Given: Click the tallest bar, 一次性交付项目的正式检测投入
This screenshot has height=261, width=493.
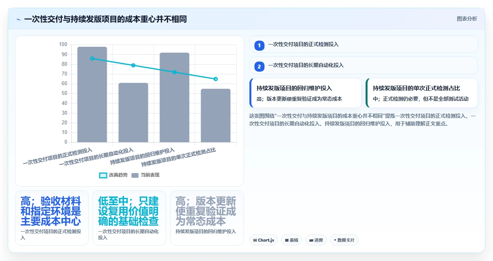Looking at the screenshot, I should [x=92, y=94].
